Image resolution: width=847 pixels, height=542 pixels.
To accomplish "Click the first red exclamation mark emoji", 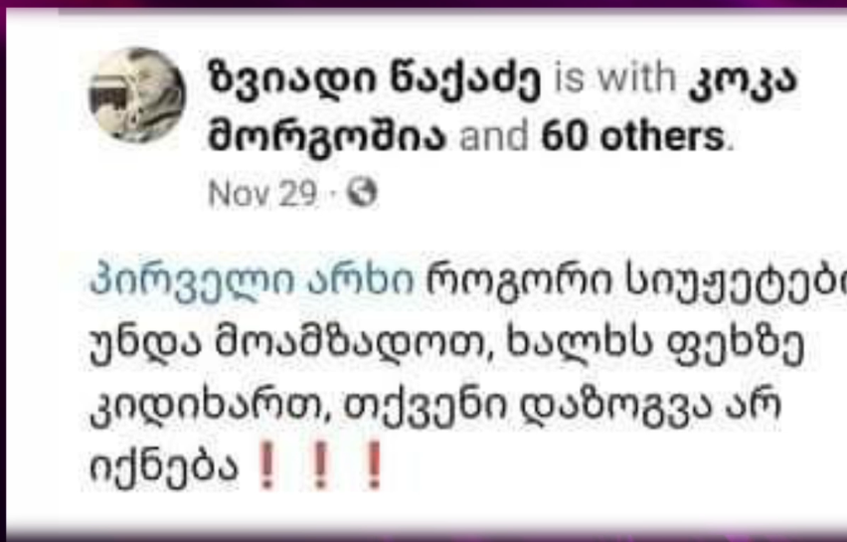I will [x=265, y=464].
